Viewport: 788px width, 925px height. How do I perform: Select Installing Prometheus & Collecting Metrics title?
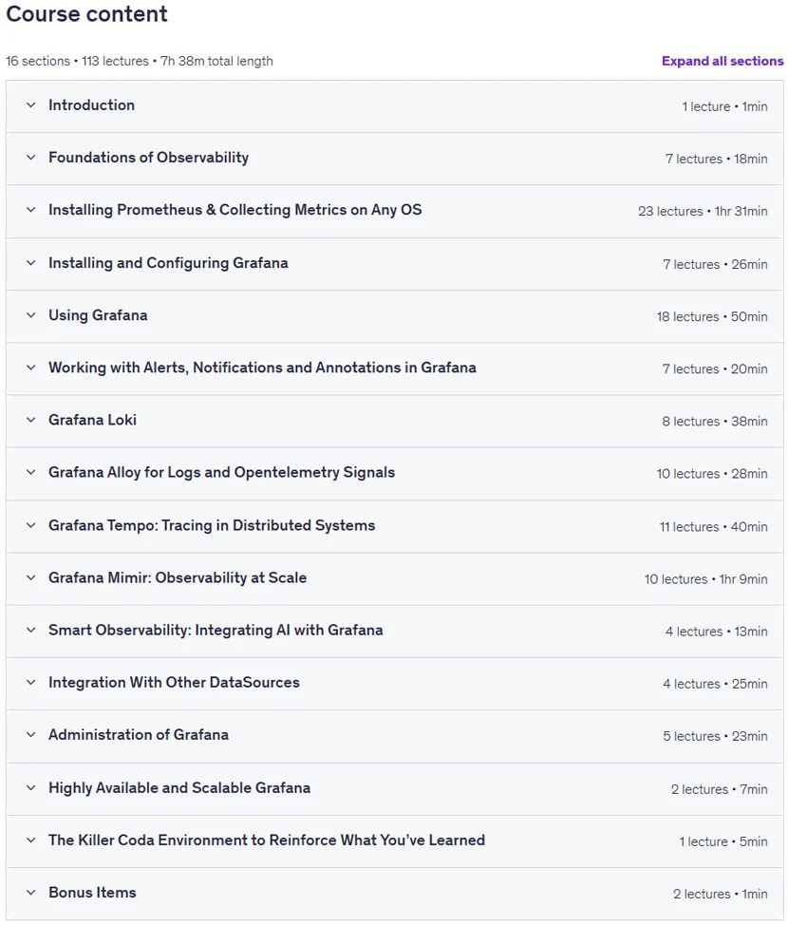point(235,210)
